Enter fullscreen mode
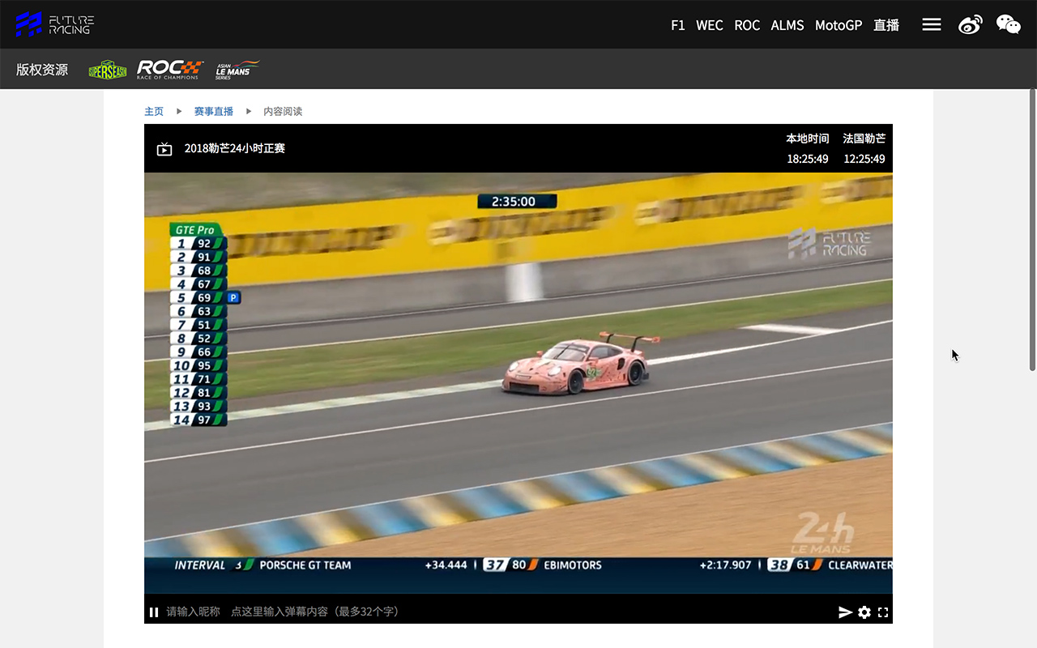 pyautogui.click(x=883, y=612)
